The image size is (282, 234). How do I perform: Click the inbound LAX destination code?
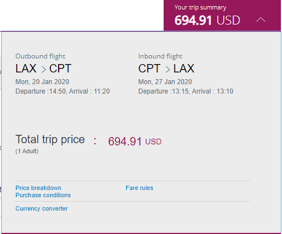point(184,69)
